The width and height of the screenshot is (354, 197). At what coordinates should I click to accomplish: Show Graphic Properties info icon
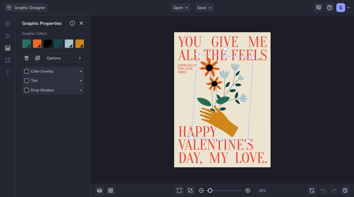click(x=72, y=23)
